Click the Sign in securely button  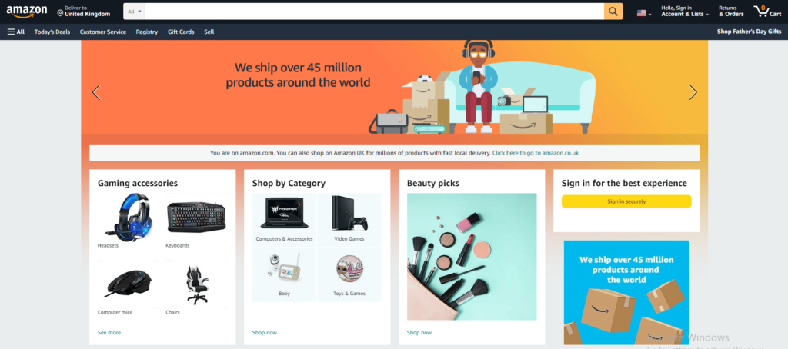pyautogui.click(x=626, y=201)
